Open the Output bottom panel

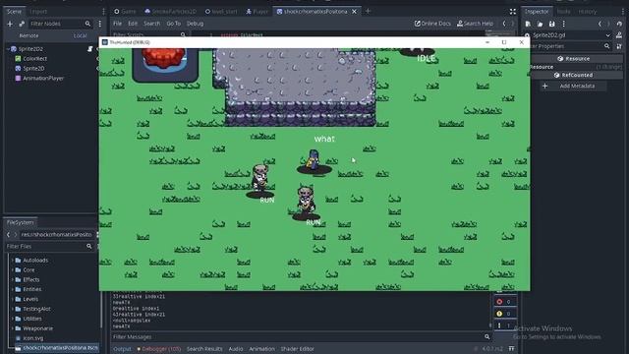[122, 349]
